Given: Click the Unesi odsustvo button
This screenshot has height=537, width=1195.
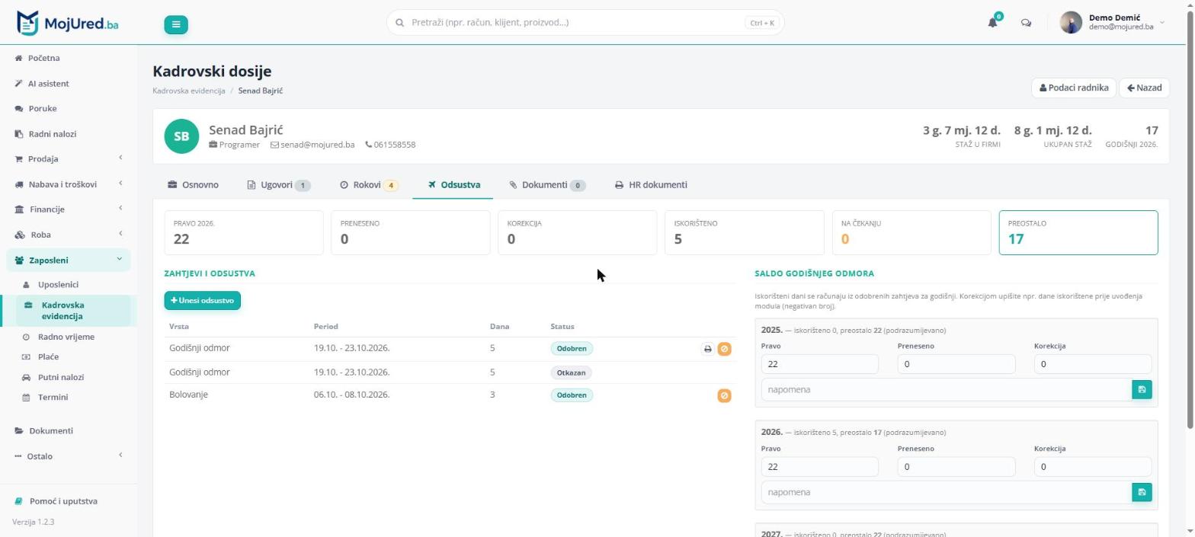Looking at the screenshot, I should [202, 301].
